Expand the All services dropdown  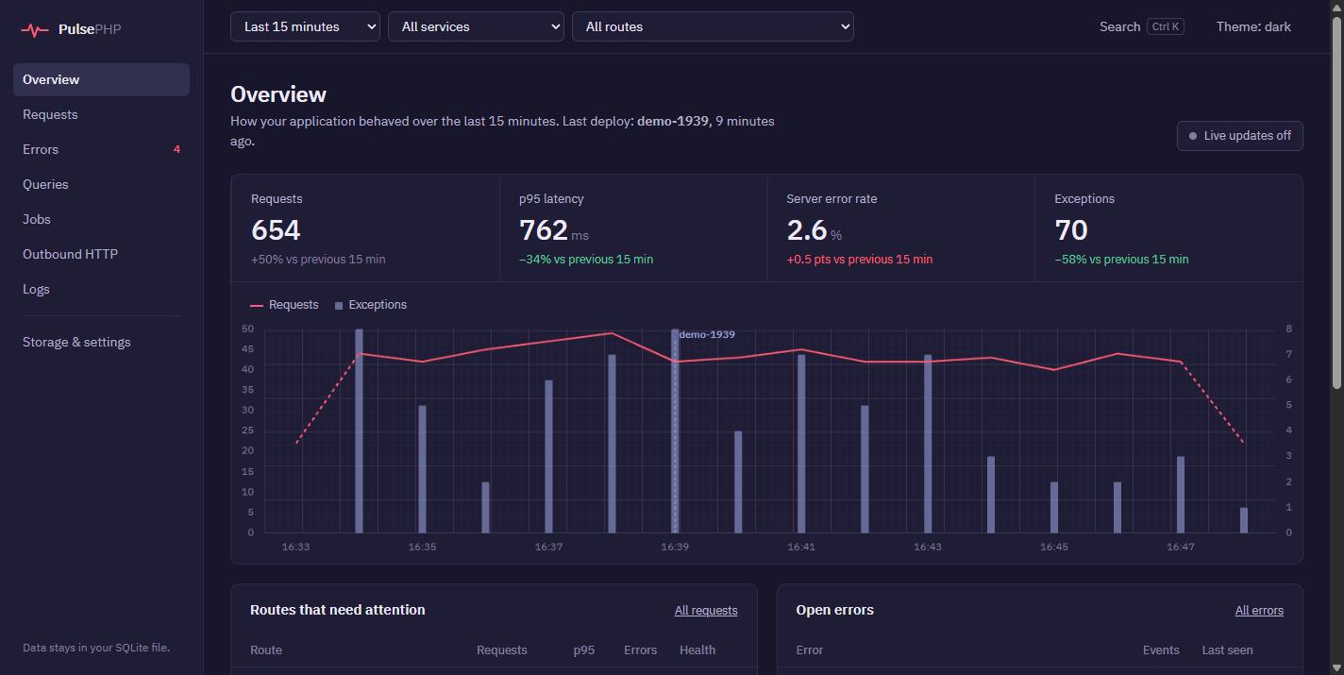(476, 26)
